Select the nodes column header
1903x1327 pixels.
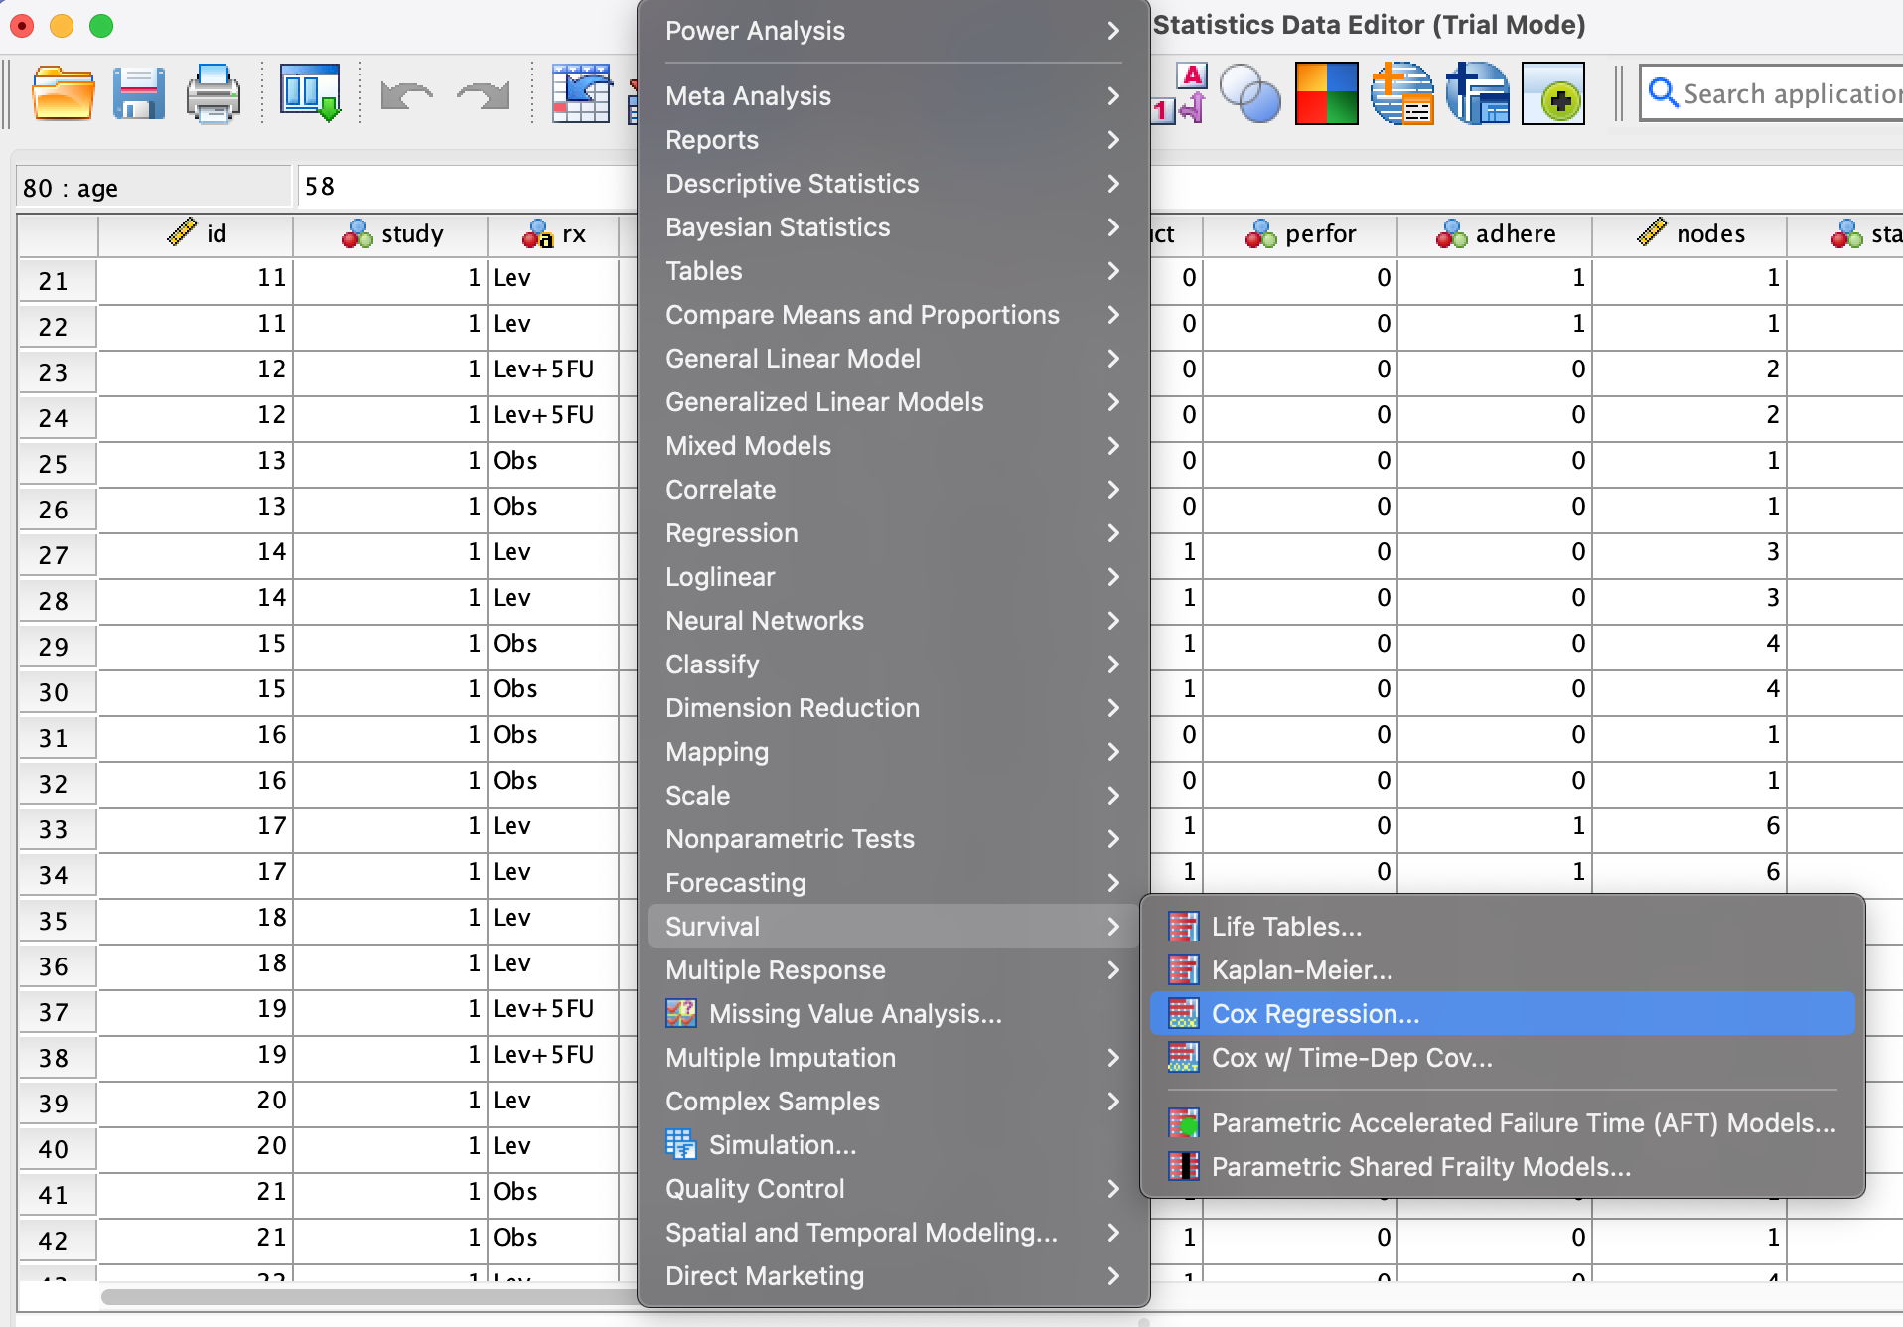[x=1709, y=234]
